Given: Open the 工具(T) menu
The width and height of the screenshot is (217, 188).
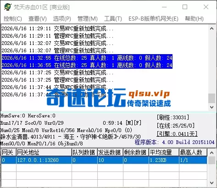Looking at the screenshot, I should [x=113, y=19].
